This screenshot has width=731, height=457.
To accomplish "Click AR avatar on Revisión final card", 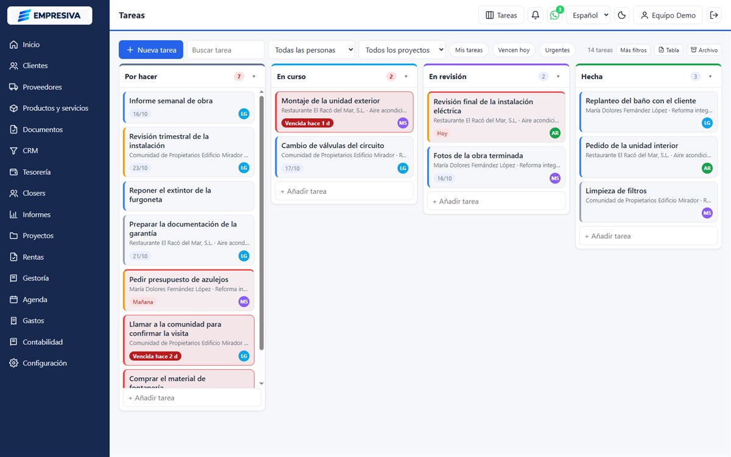I will 555,133.
